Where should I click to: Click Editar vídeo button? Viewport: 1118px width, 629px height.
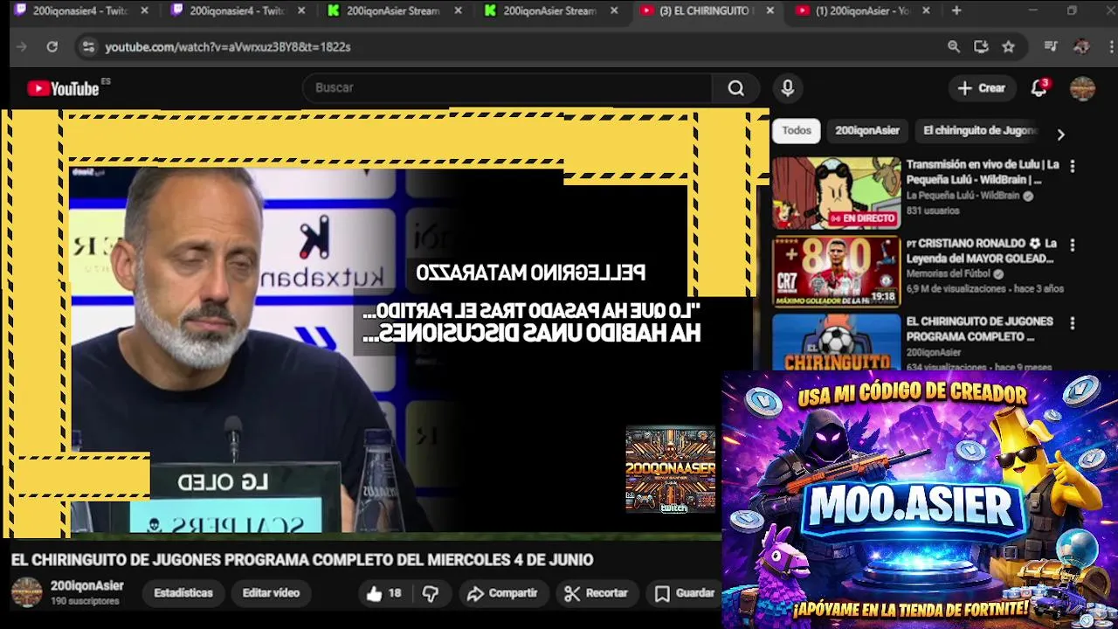(x=271, y=593)
